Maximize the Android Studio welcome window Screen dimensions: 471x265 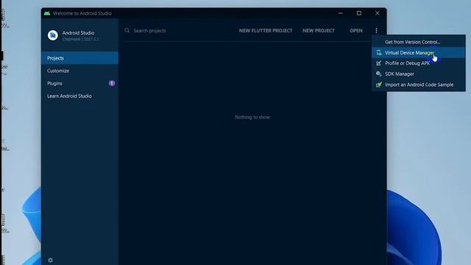point(359,13)
